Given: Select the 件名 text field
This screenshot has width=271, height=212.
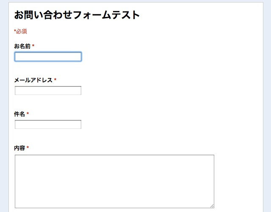Looking at the screenshot, I should point(48,125).
